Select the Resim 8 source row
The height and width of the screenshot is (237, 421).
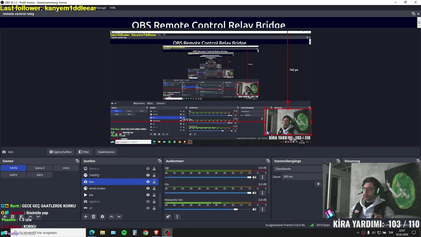(120, 169)
